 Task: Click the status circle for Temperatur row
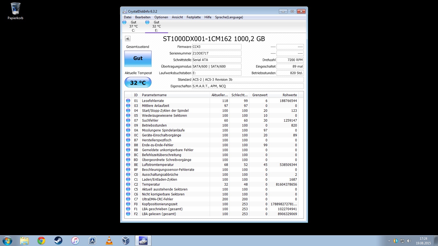[x=128, y=184]
